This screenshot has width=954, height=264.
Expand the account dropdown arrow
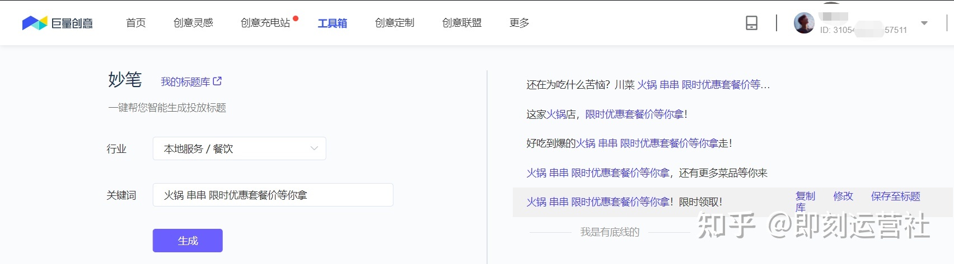(924, 23)
